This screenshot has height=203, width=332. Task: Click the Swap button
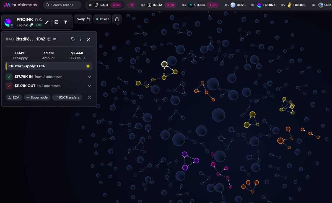tap(83, 19)
